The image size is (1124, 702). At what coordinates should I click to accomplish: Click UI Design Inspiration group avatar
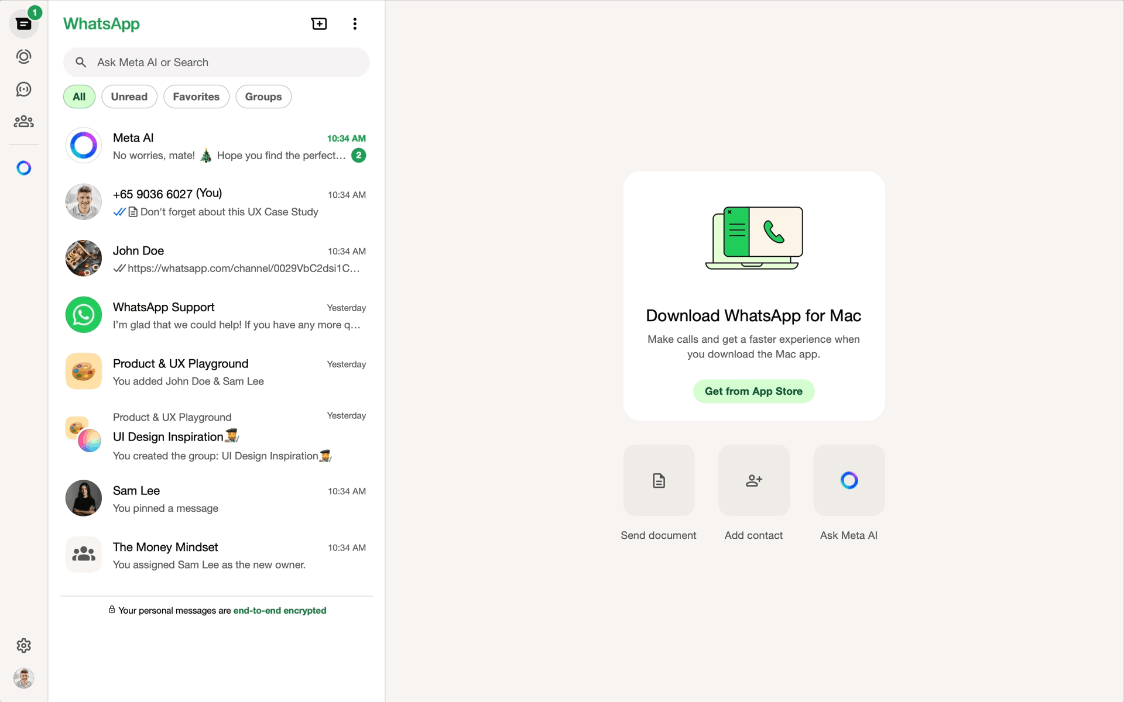pos(84,435)
